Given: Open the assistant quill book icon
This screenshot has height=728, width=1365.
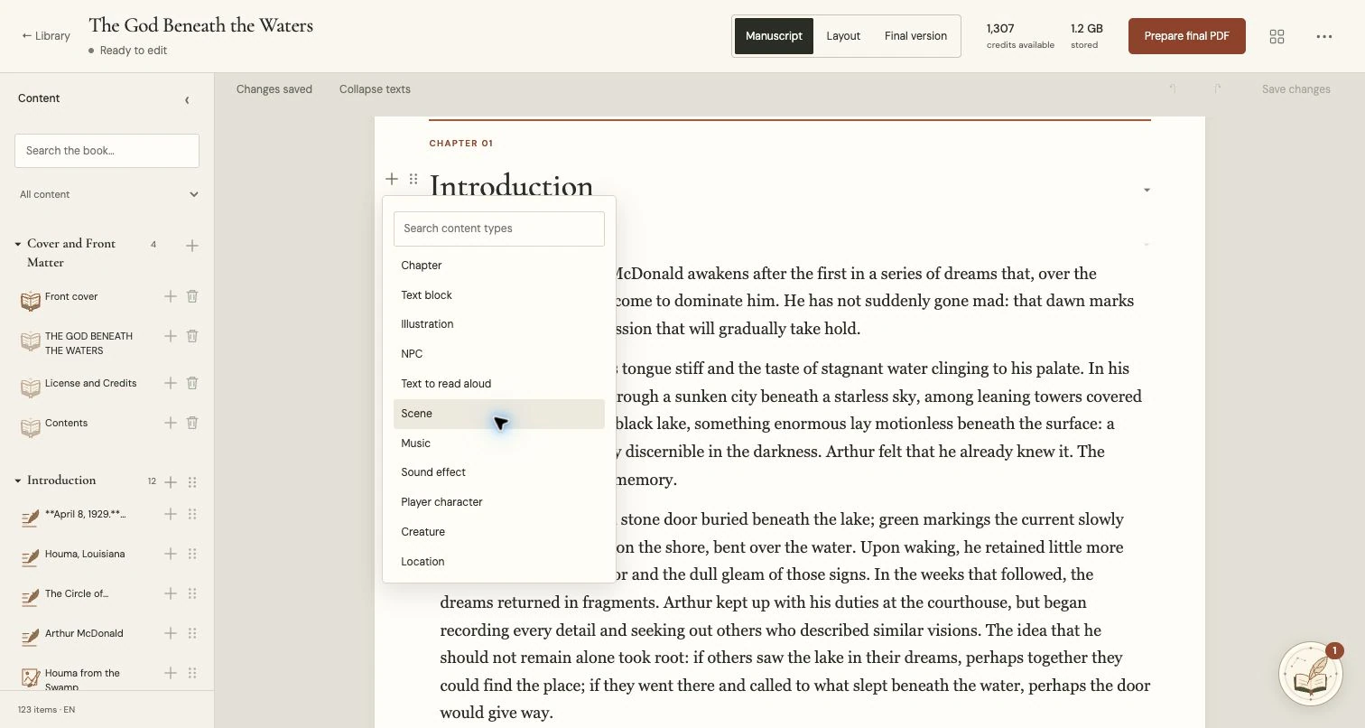Looking at the screenshot, I should point(1310,674).
